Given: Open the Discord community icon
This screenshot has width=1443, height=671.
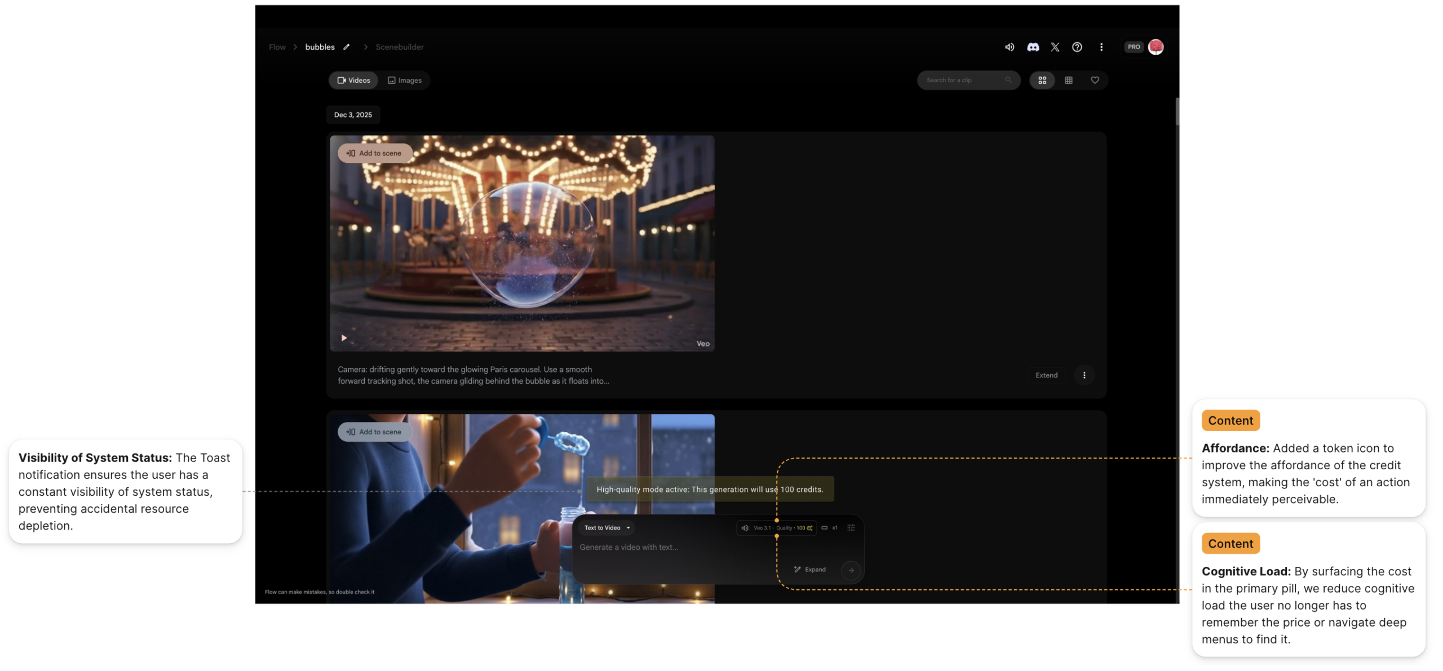Looking at the screenshot, I should point(1032,47).
